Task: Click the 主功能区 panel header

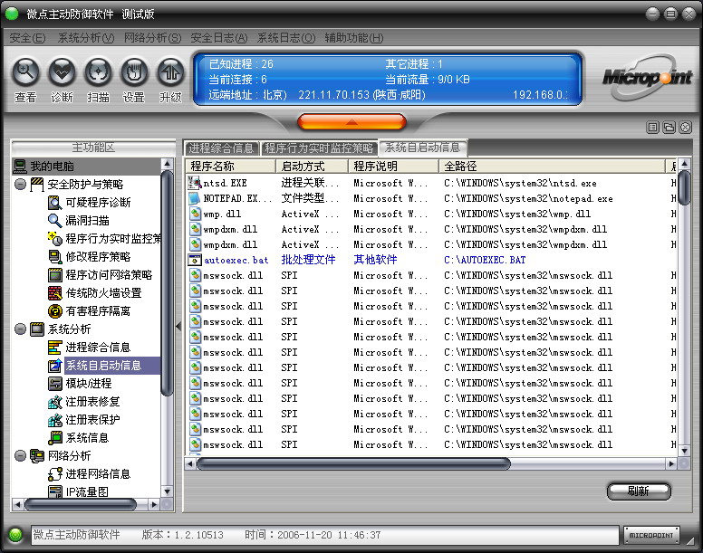Action: (x=93, y=148)
